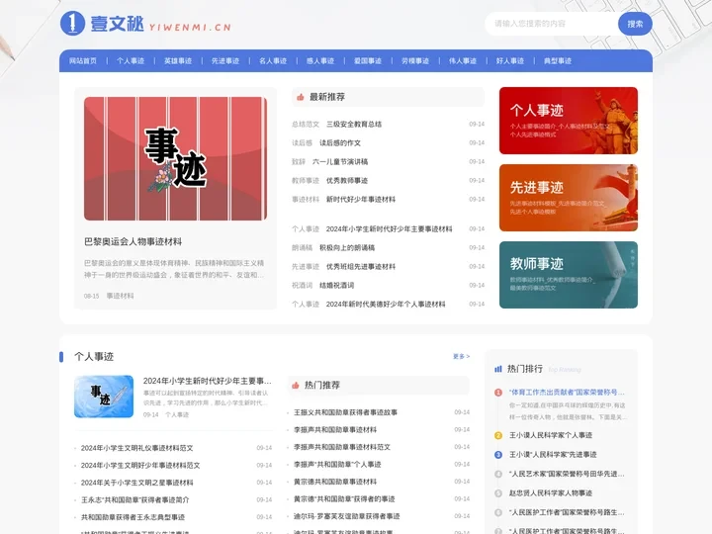Click the yellow rank 2 badge
Screen dimensions: 712x534
[498, 435]
